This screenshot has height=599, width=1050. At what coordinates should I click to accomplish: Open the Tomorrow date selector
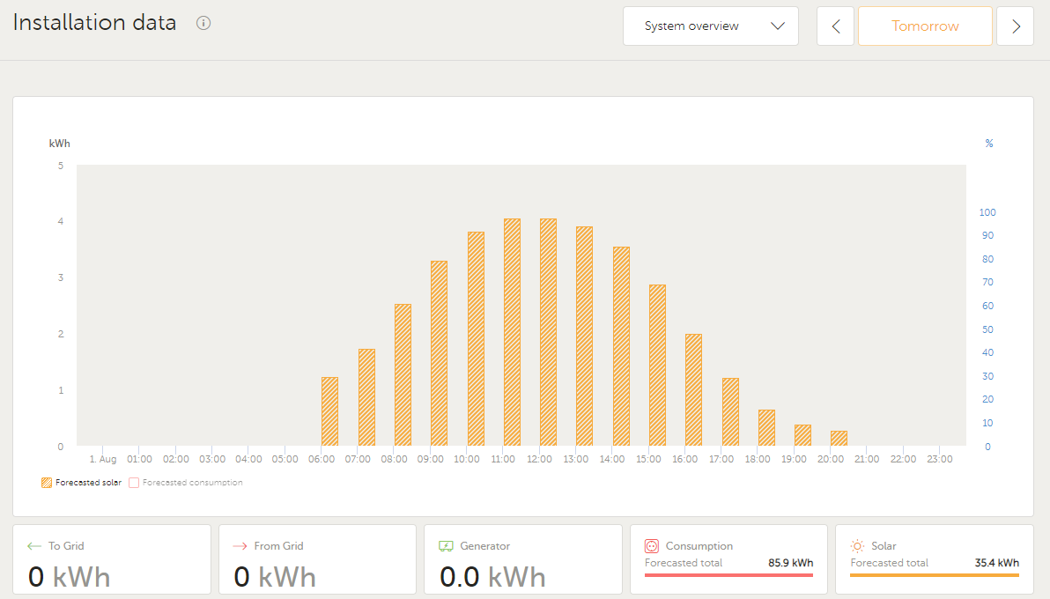pos(925,26)
